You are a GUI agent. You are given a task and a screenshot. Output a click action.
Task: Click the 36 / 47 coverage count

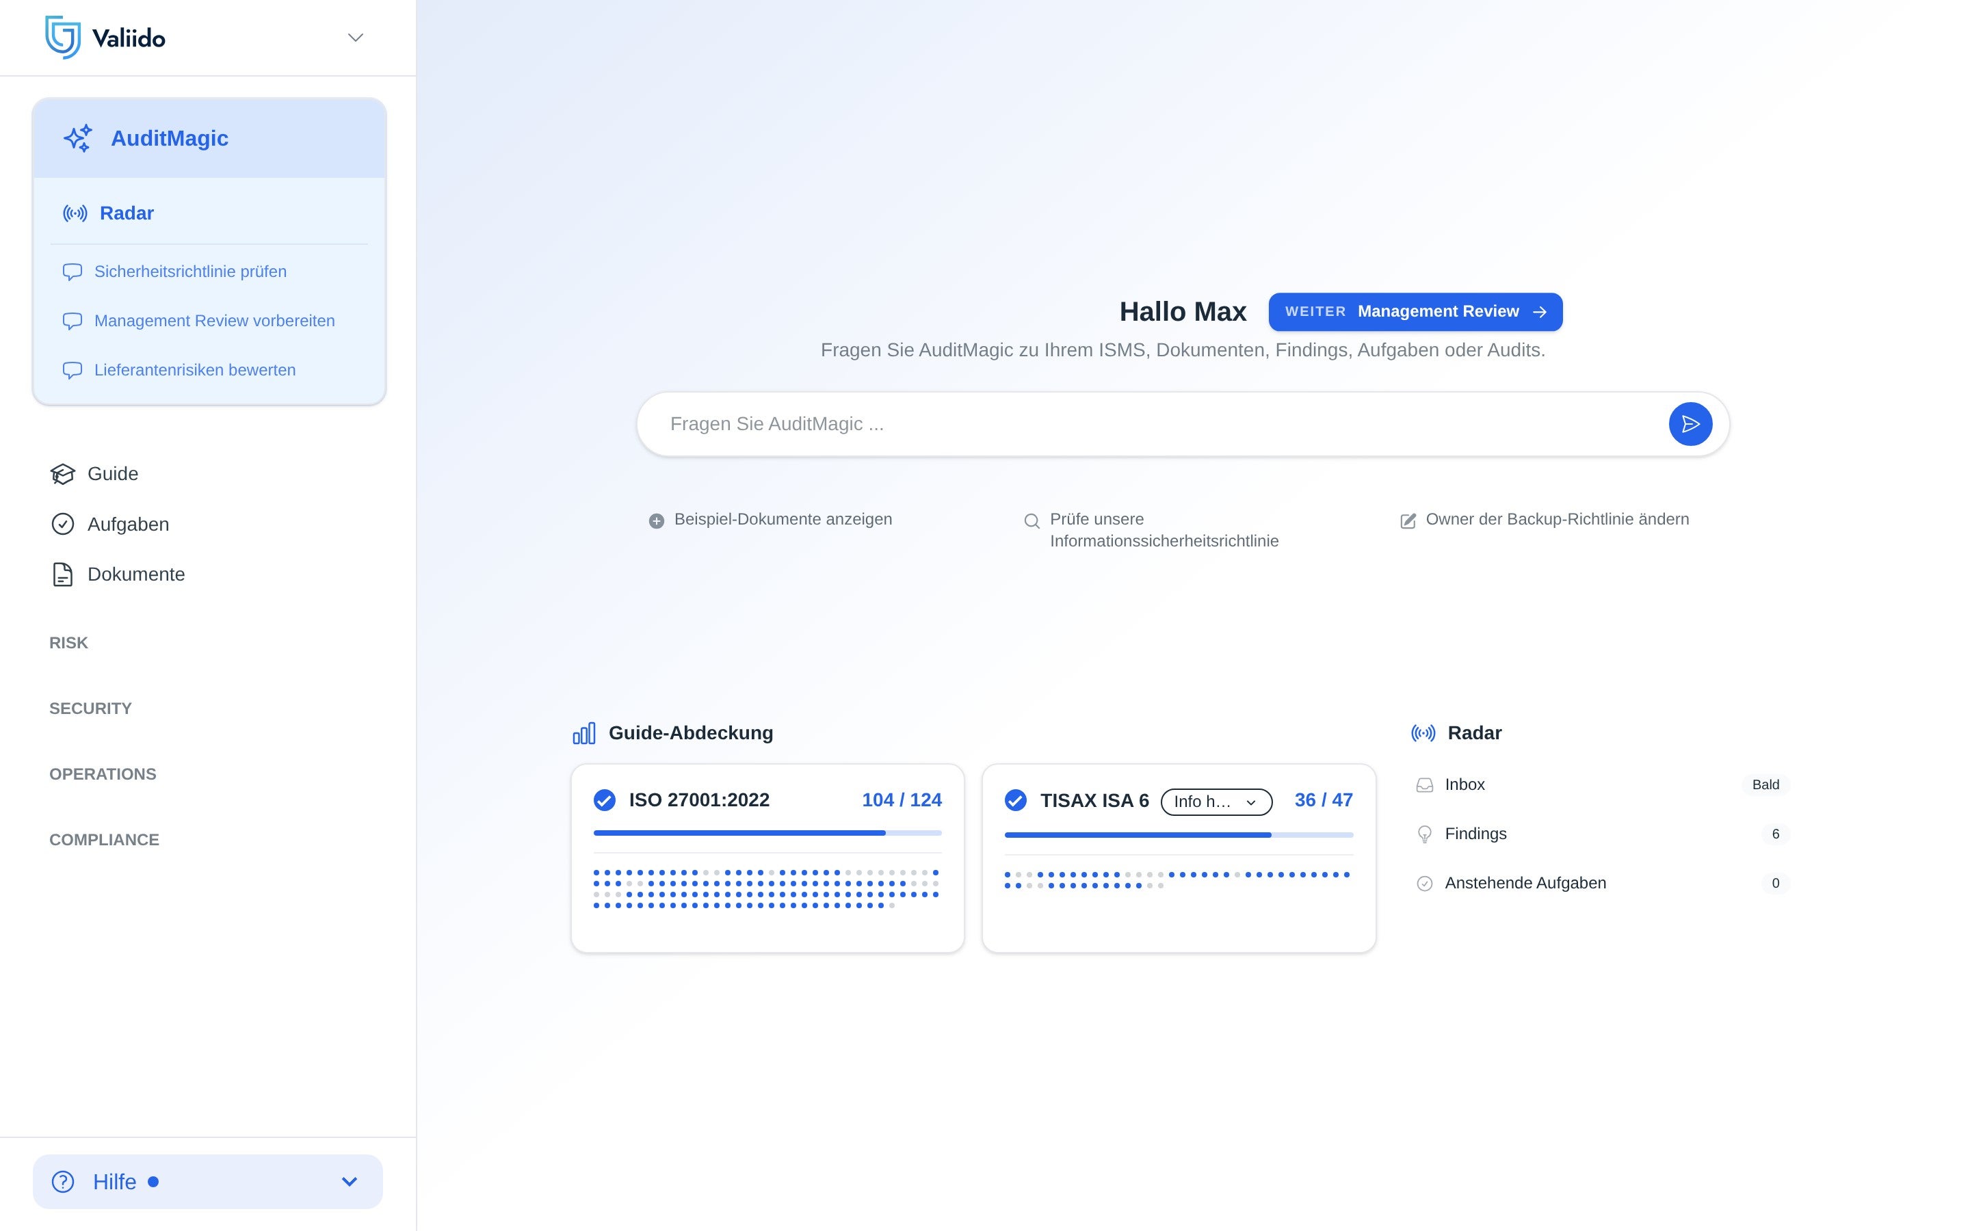1324,800
